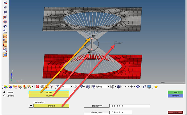The width and height of the screenshot is (187, 115).
Task: Click the blue review button
Action: (x=175, y=96)
